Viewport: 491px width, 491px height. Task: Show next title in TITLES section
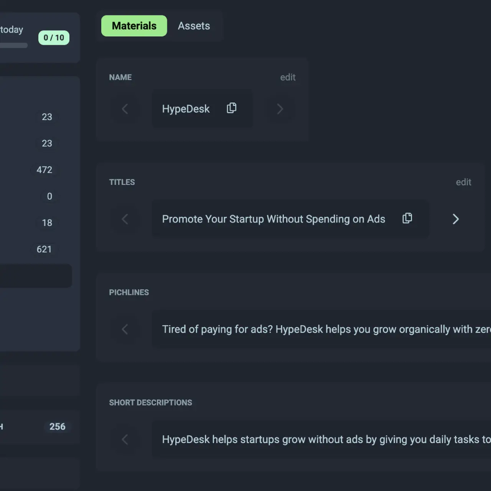(x=455, y=219)
